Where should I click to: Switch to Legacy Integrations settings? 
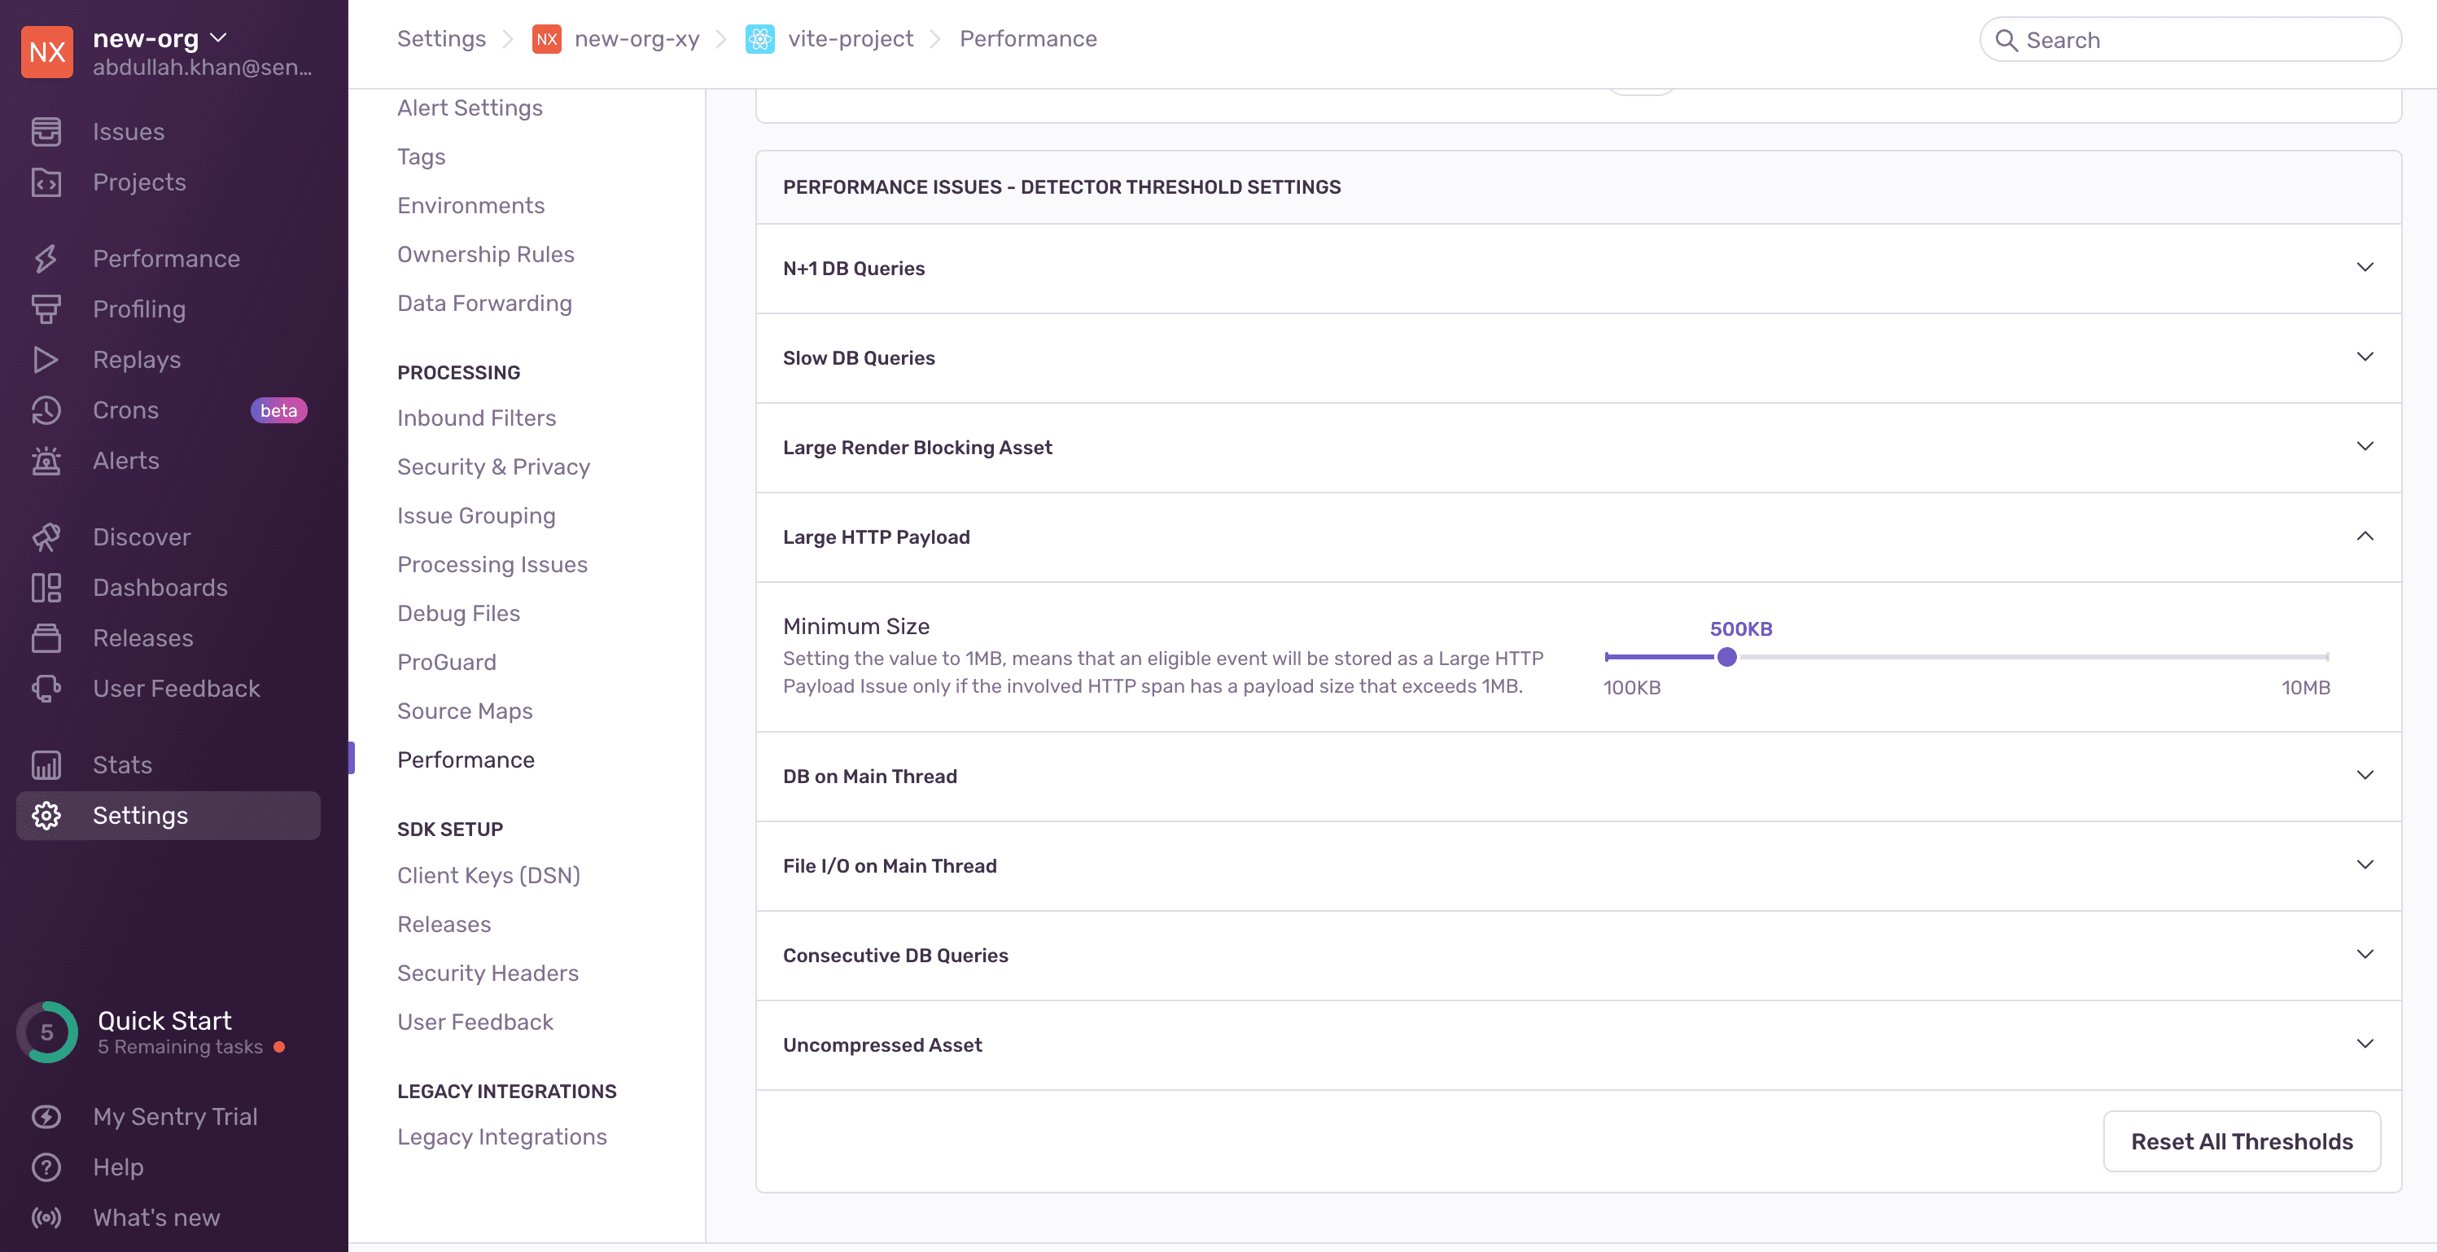click(502, 1136)
